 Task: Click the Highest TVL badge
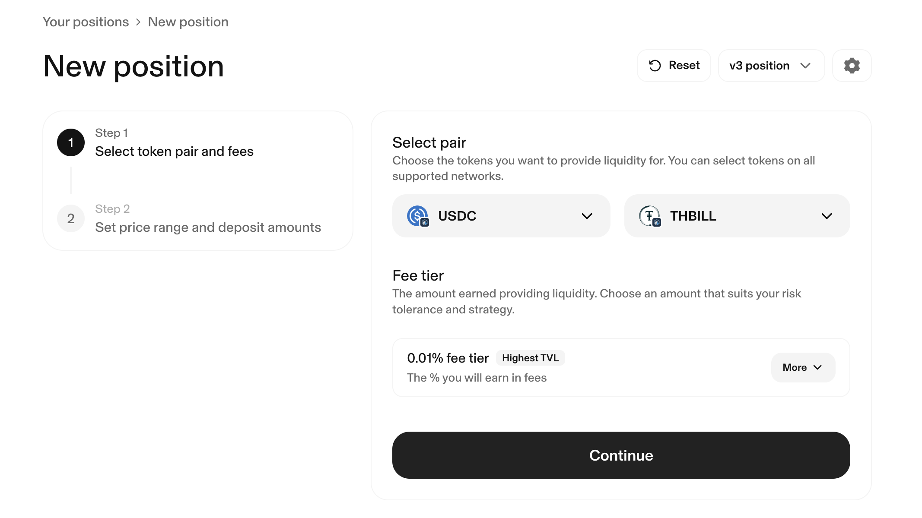(x=530, y=358)
